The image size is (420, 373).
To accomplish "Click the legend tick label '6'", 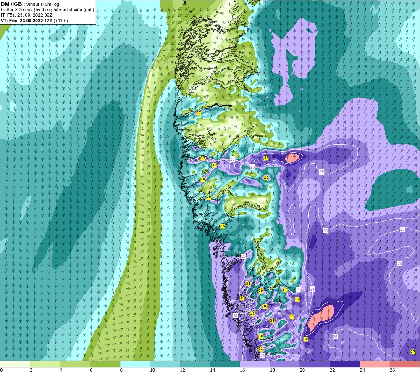I will [91, 370].
